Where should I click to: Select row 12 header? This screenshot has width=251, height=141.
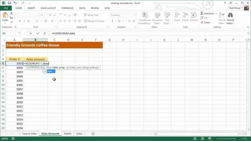pyautogui.click(x=3, y=94)
